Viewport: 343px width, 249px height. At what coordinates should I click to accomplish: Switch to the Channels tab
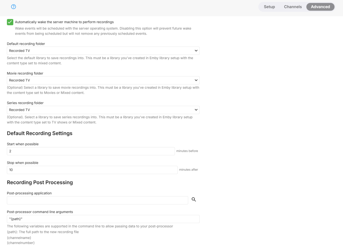[293, 7]
